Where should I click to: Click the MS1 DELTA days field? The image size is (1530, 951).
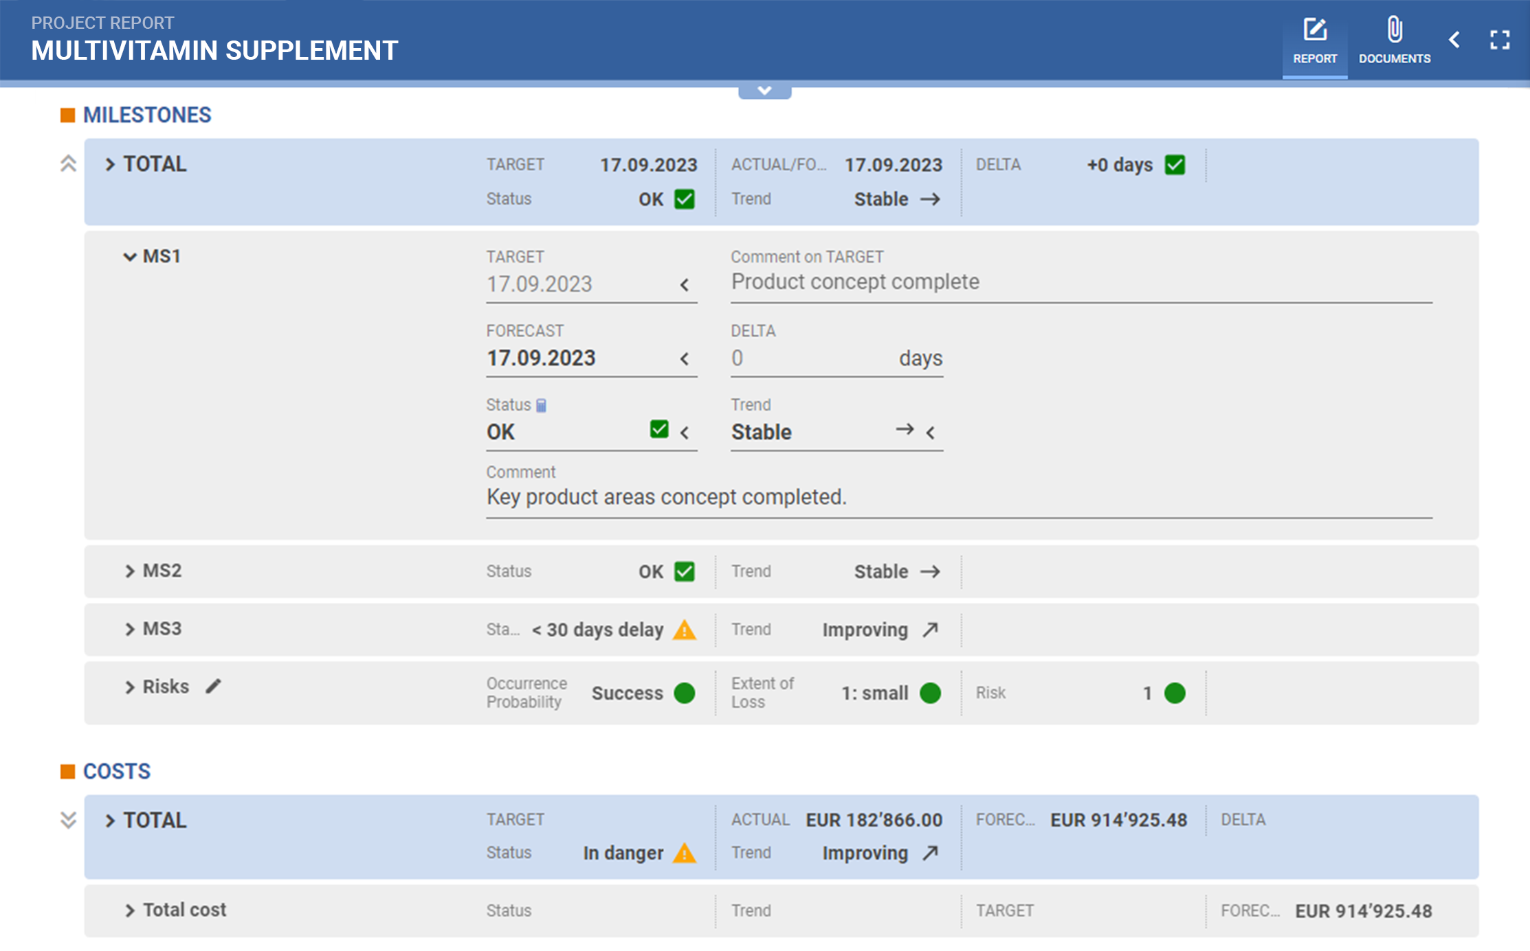point(836,358)
